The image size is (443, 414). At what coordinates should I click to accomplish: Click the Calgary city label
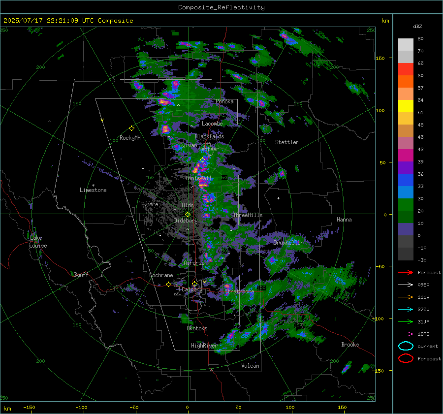[192, 289]
